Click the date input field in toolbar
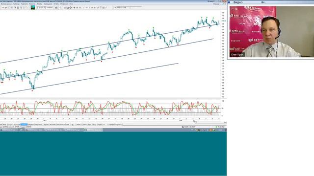 (123, 8)
